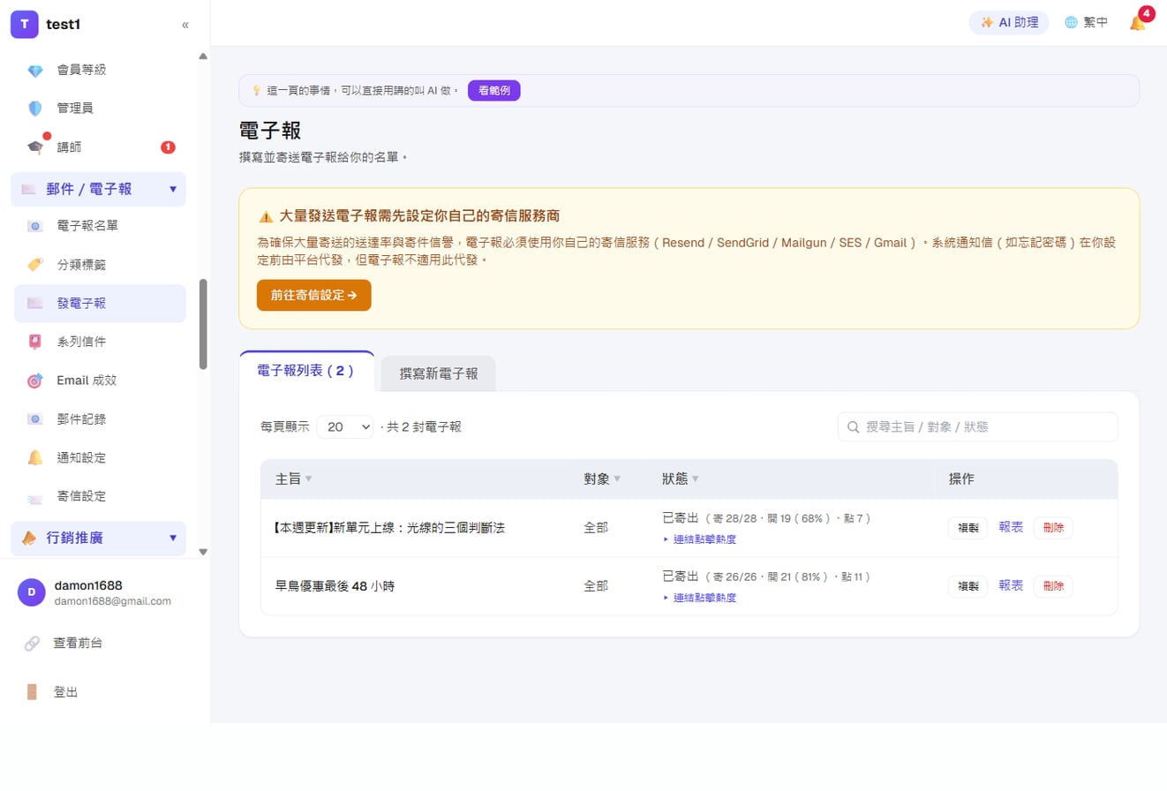The height and width of the screenshot is (791, 1167).
Task: Click the damon1688 user avatar
Action: click(32, 592)
